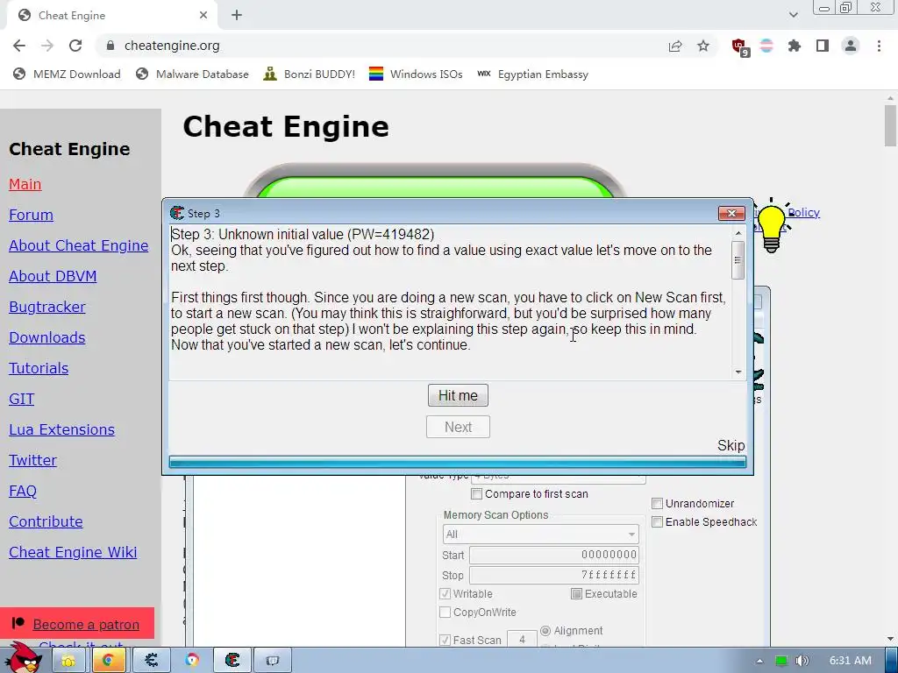898x673 pixels.
Task: Click the share page icon
Action: [675, 46]
